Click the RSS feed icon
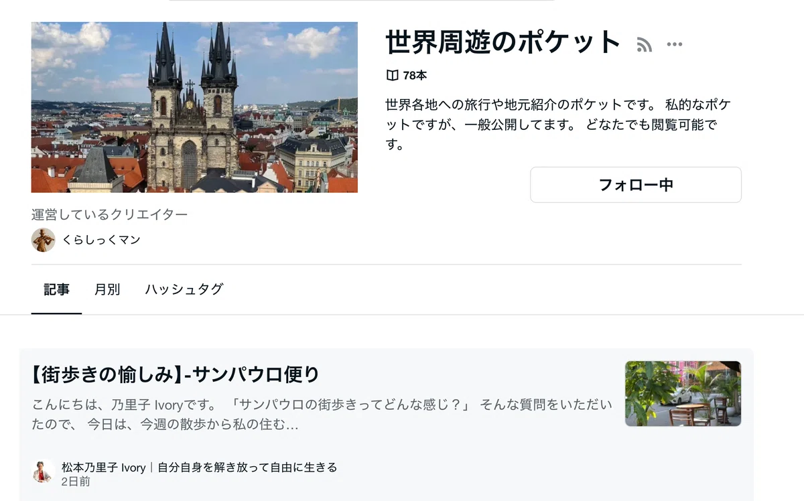 (x=644, y=45)
